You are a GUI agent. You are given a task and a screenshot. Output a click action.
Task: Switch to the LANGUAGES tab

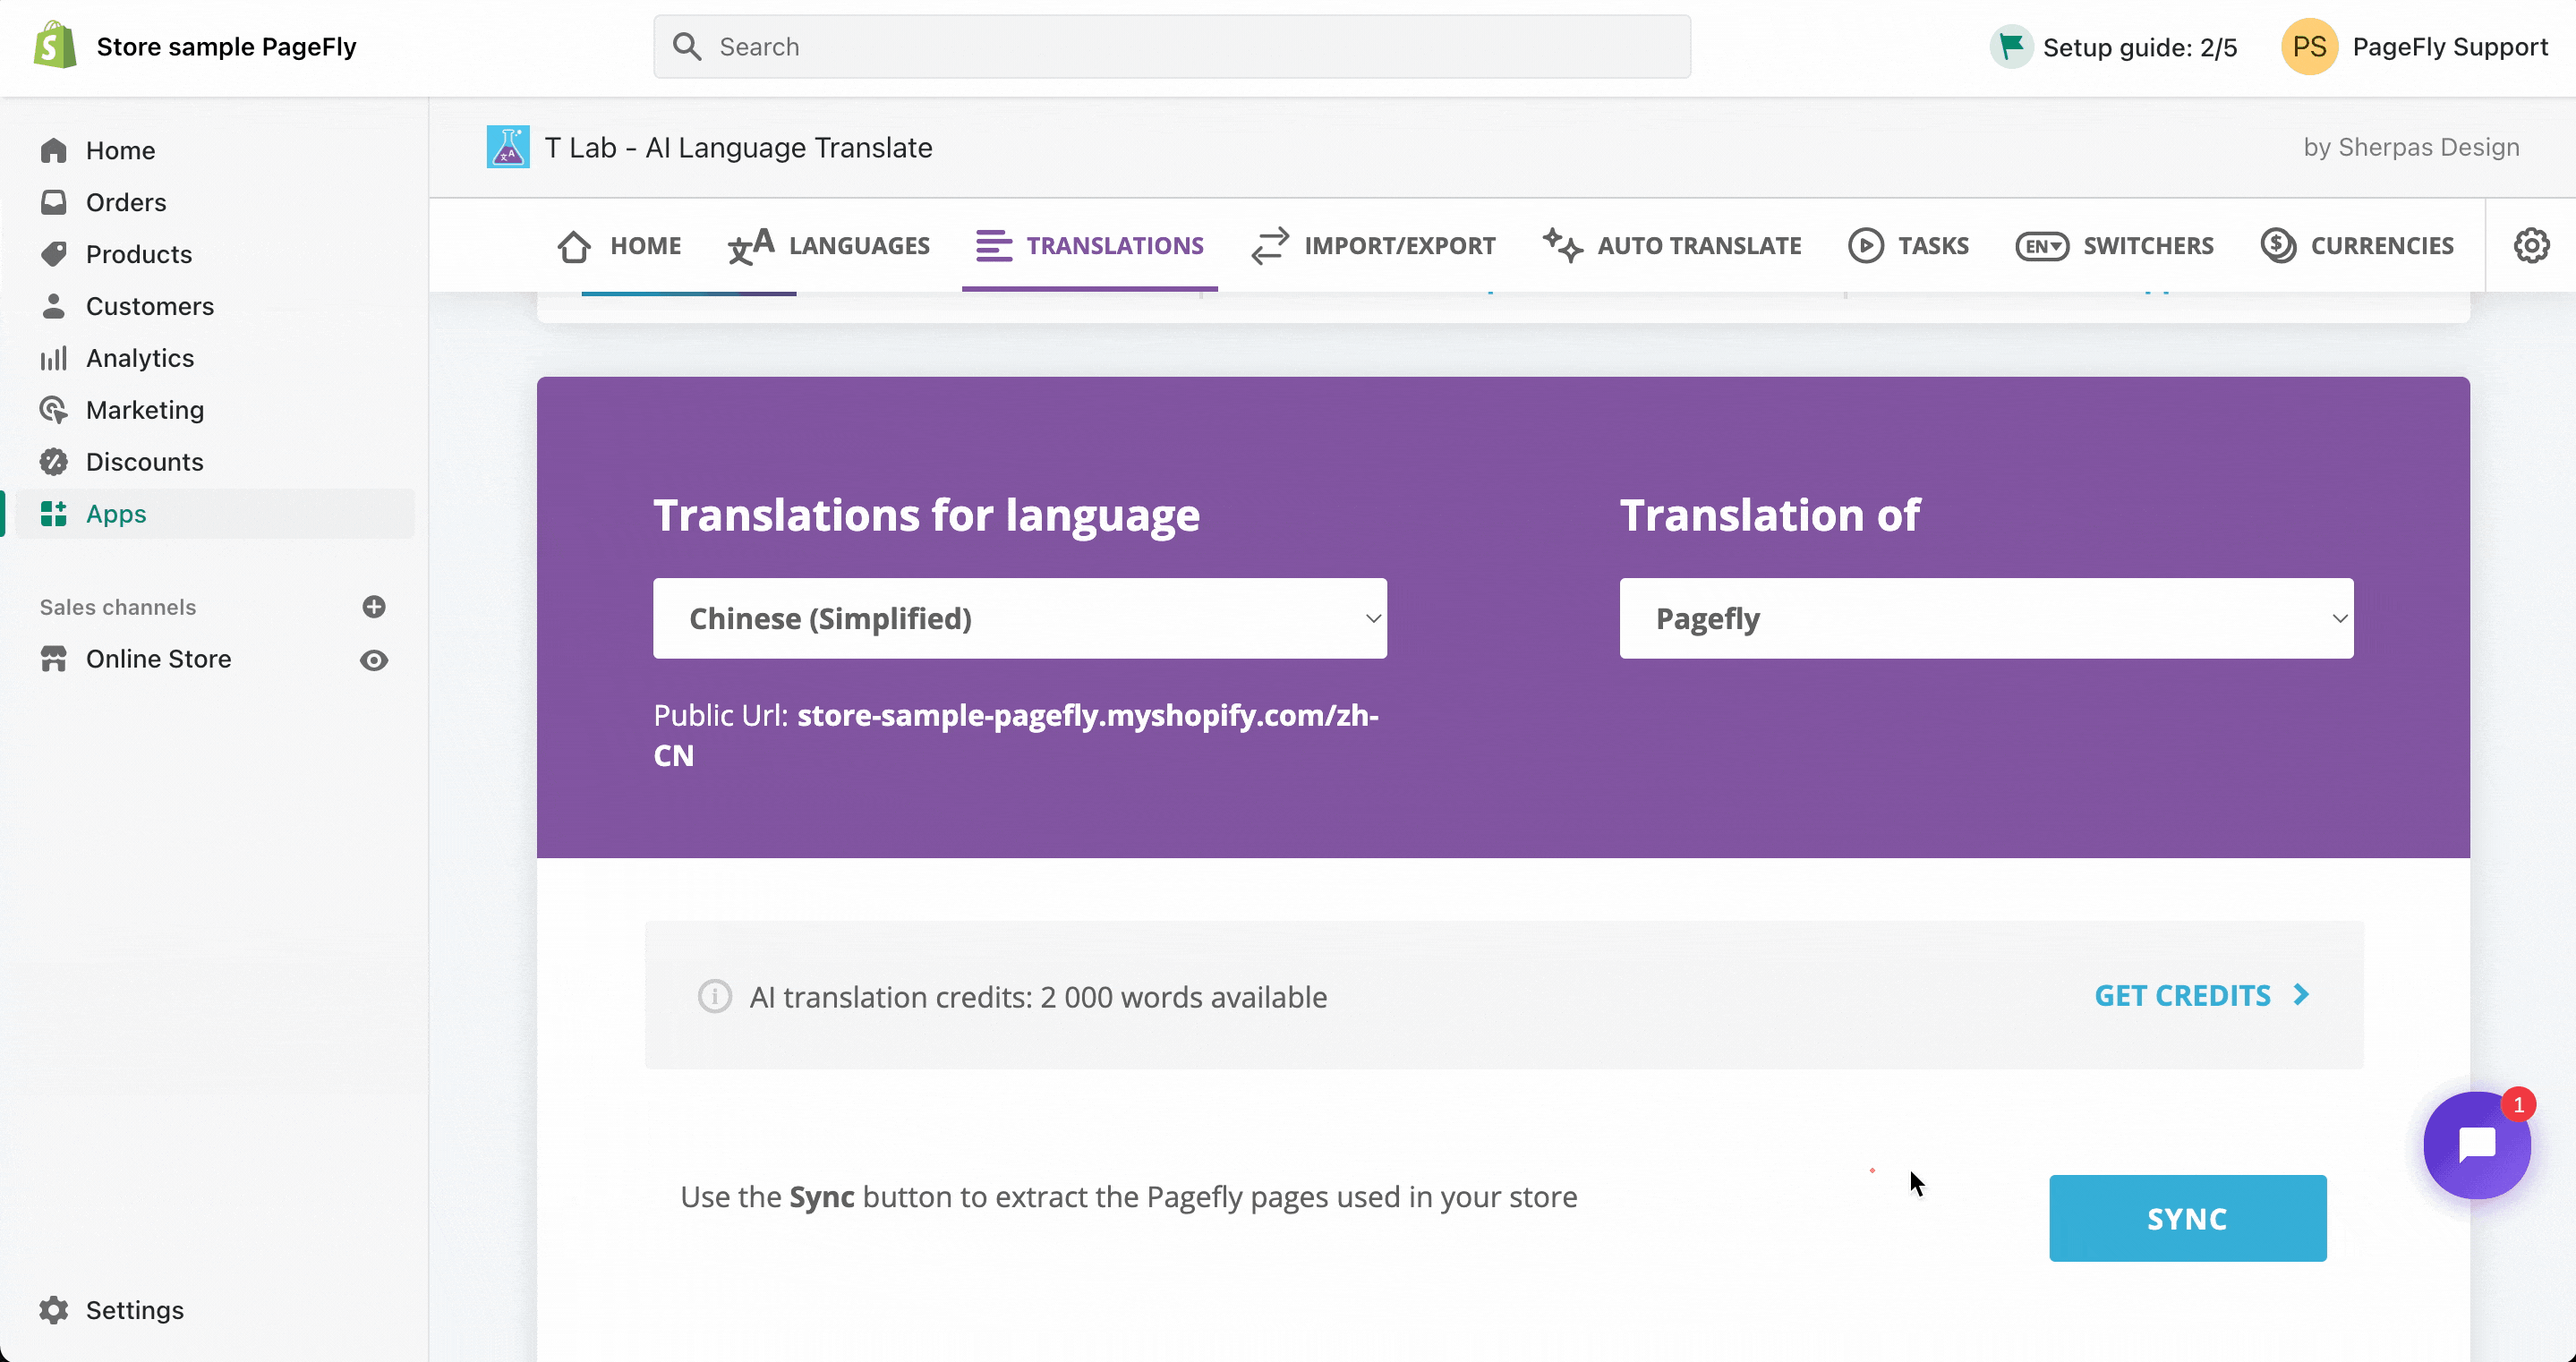point(829,246)
